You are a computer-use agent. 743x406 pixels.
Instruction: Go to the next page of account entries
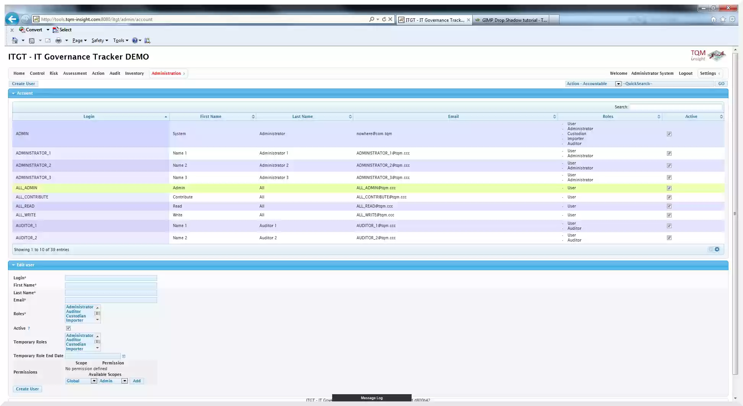pos(717,249)
